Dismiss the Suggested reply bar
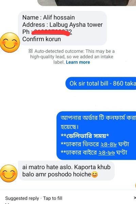Viewport: 136px width, 204px height. pyautogui.click(x=135, y=198)
